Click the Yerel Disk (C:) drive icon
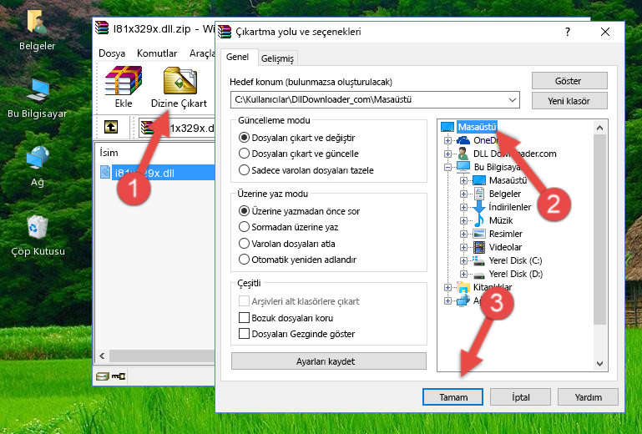This screenshot has height=434, width=642. pyautogui.click(x=478, y=260)
